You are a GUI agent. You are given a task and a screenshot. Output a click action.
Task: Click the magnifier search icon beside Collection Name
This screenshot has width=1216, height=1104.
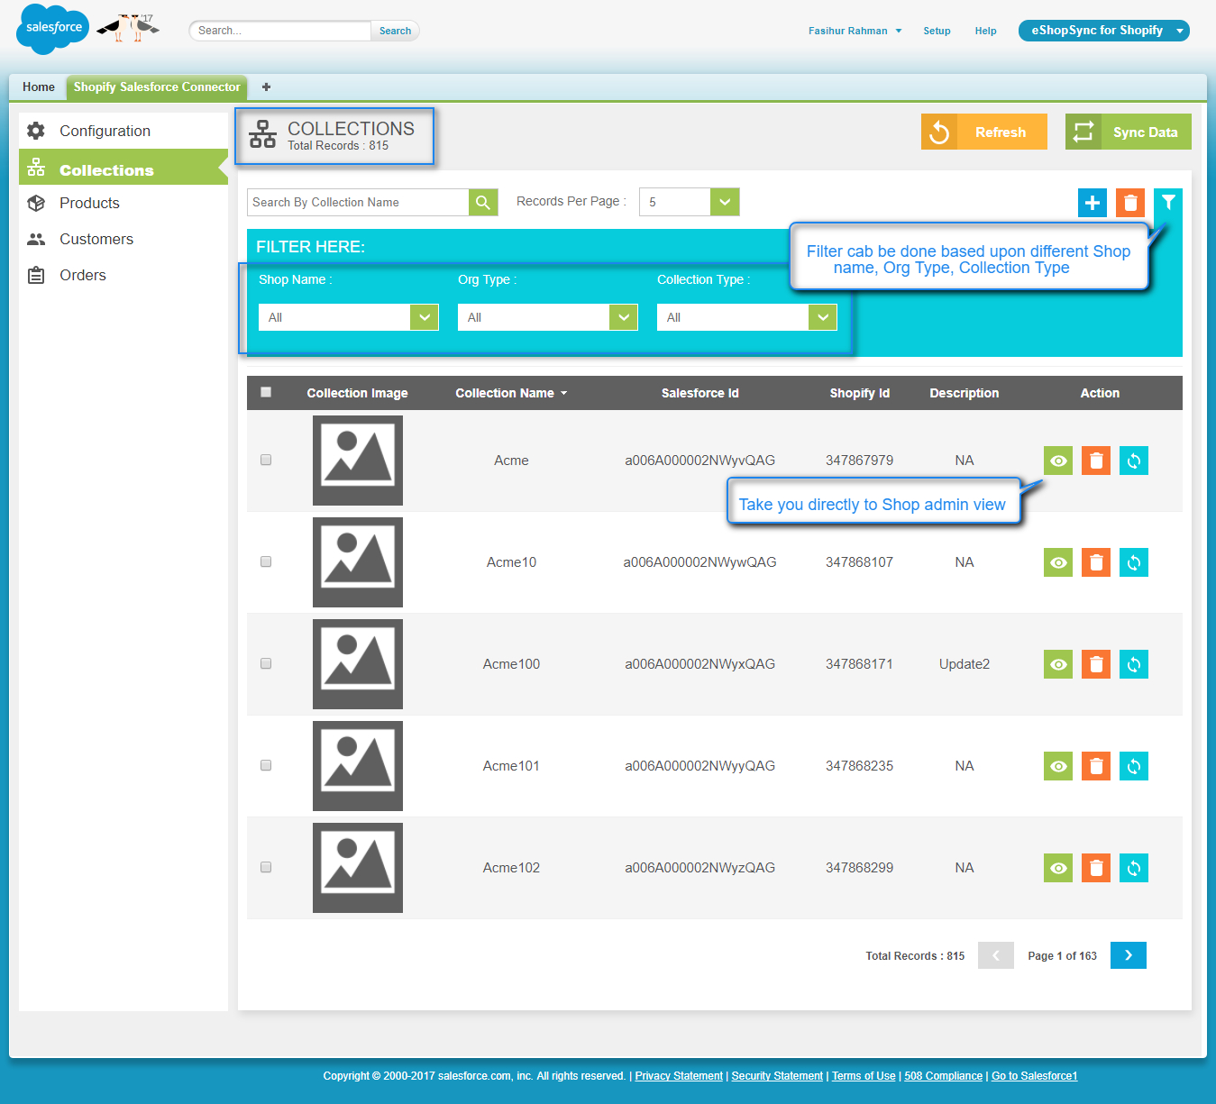click(483, 203)
